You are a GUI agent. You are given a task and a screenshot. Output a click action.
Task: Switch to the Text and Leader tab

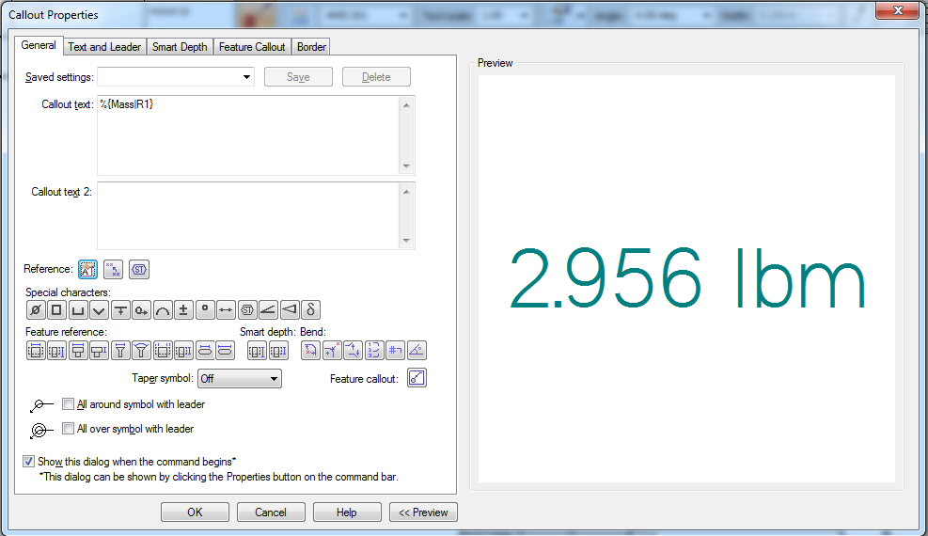click(104, 47)
